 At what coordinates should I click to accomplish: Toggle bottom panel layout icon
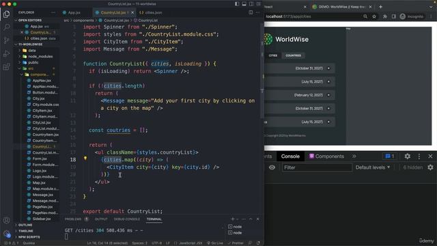point(244,4)
